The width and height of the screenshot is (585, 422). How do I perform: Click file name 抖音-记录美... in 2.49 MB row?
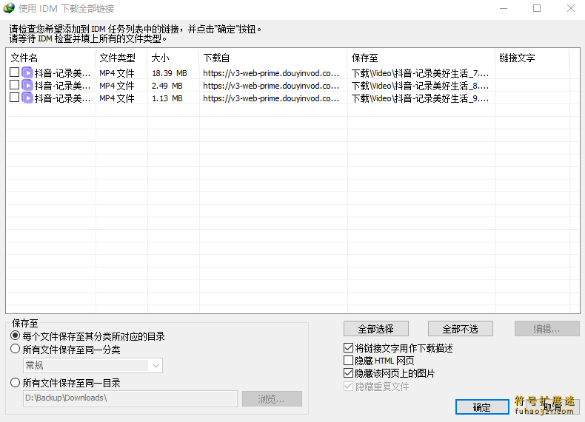pyautogui.click(x=63, y=86)
